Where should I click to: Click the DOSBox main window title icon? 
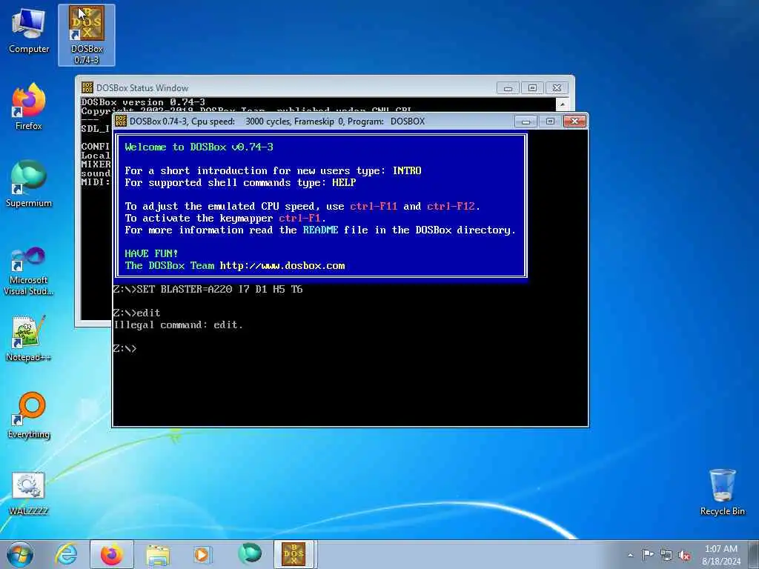(x=121, y=121)
